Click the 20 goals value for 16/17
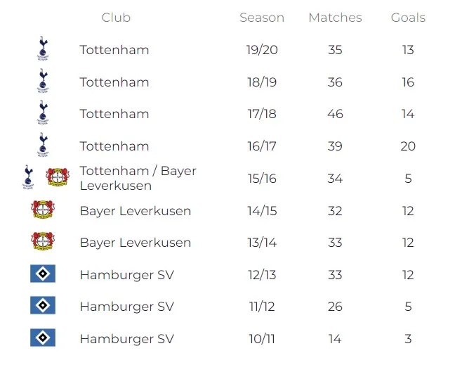Screen dimensions: 455x365 [x=408, y=146]
